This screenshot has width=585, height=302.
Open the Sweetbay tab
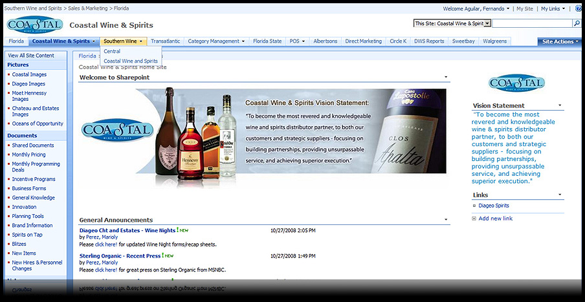click(463, 41)
